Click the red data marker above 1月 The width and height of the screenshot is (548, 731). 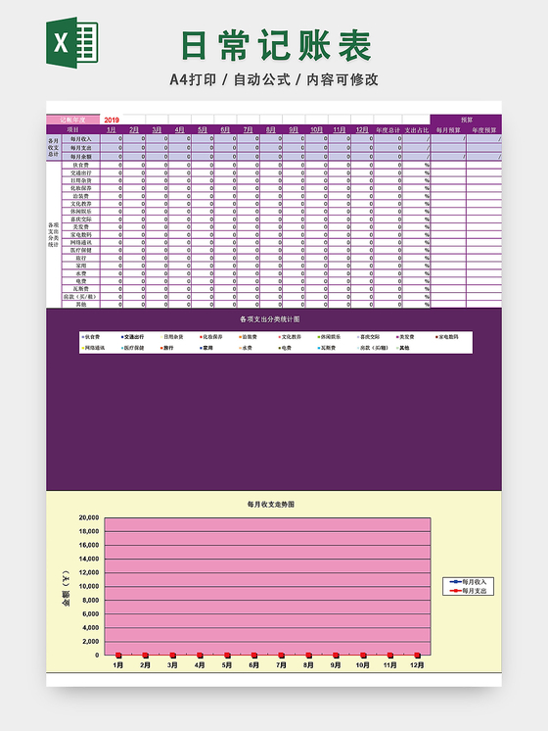pyautogui.click(x=118, y=655)
